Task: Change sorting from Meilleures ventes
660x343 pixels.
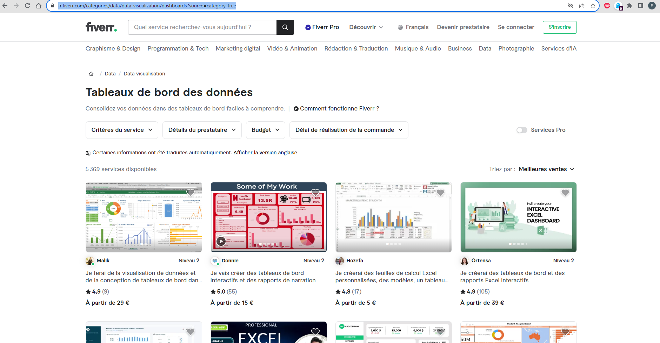Action: click(546, 169)
